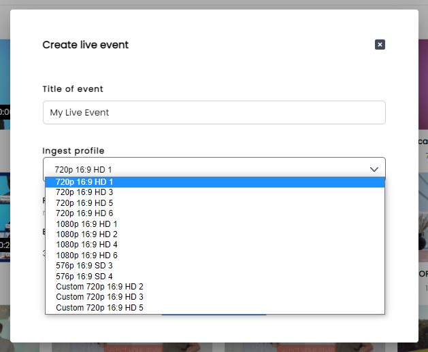Image resolution: width=428 pixels, height=352 pixels.
Task: Collapse the Ingest profile dropdown chevron
Action: (374, 169)
